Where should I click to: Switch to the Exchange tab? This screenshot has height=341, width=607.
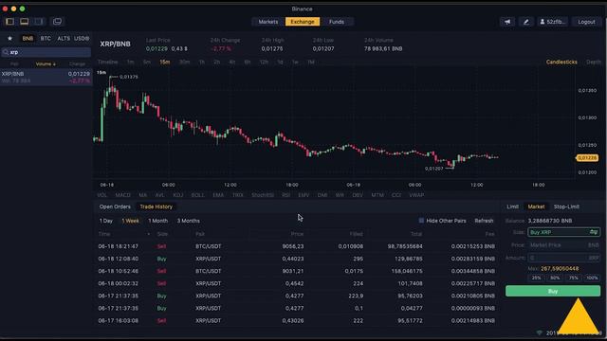[303, 22]
